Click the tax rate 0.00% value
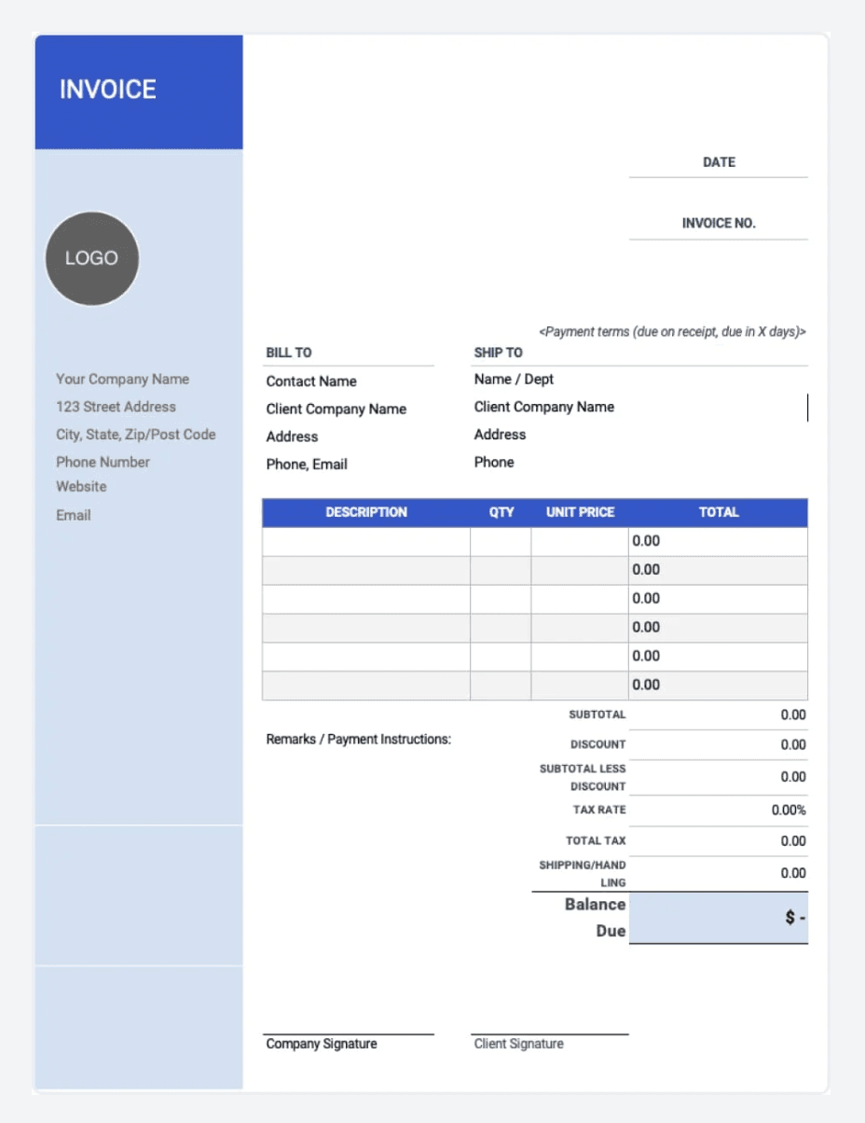 (x=789, y=811)
